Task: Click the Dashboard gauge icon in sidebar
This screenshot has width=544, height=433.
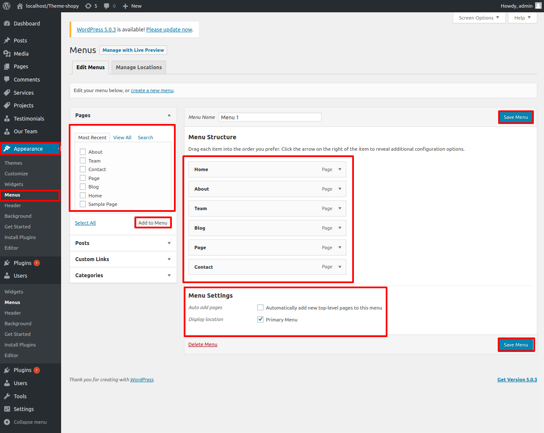Action: click(7, 24)
